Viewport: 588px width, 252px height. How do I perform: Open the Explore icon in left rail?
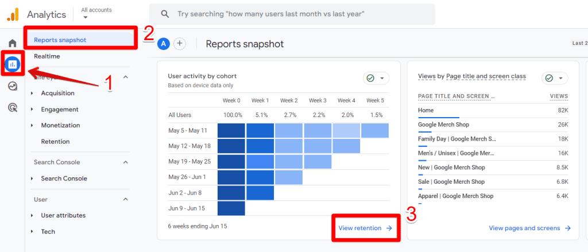point(13,86)
